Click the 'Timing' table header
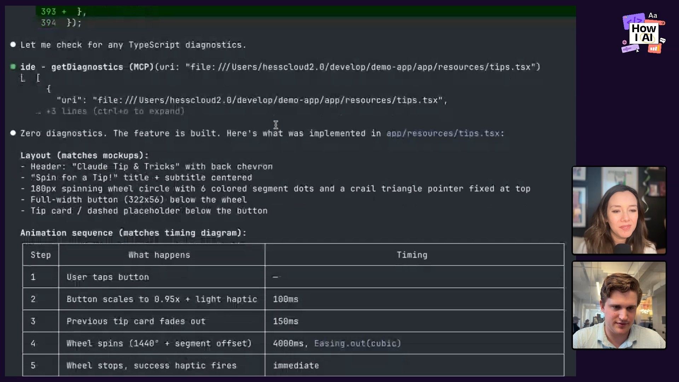 click(412, 255)
